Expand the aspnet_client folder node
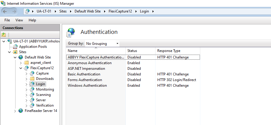Image resolution: width=271 pixels, height=125 pixels. (x=21, y=63)
